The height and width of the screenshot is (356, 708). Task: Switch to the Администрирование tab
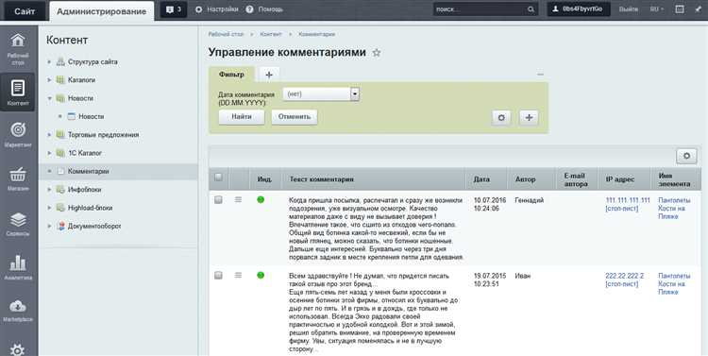(x=102, y=11)
